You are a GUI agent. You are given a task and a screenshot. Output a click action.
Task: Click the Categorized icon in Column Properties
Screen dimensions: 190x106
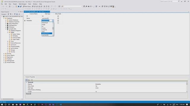coord(27,80)
